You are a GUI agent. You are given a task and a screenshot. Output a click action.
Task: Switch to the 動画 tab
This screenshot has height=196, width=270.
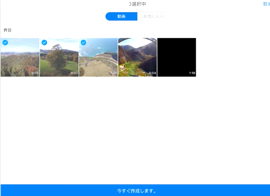point(121,16)
